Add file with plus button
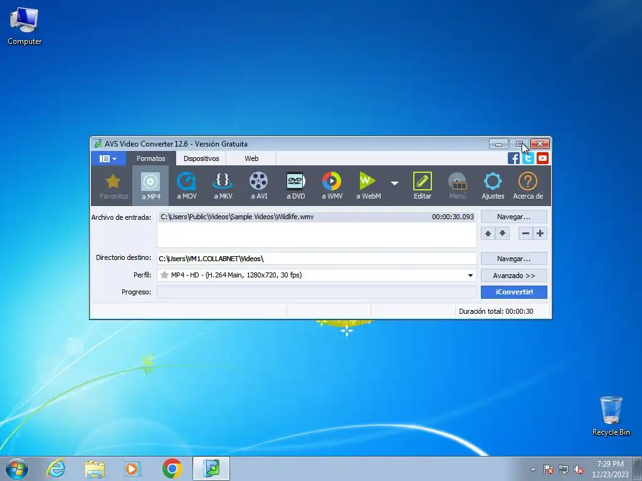This screenshot has height=481, width=642. (x=540, y=234)
